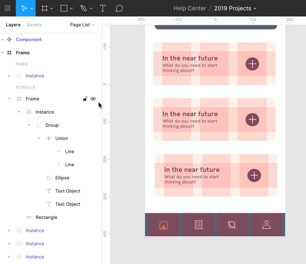
Task: Select the Pen tool
Action: 84,8
